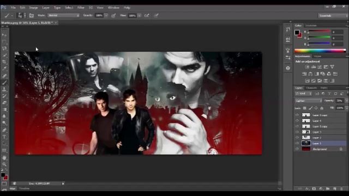This screenshot has width=349, height=196.
Task: Open brush Opacity slider arrow
Action: [x=106, y=15]
